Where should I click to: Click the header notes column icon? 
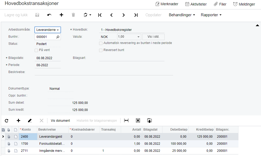[16, 130]
